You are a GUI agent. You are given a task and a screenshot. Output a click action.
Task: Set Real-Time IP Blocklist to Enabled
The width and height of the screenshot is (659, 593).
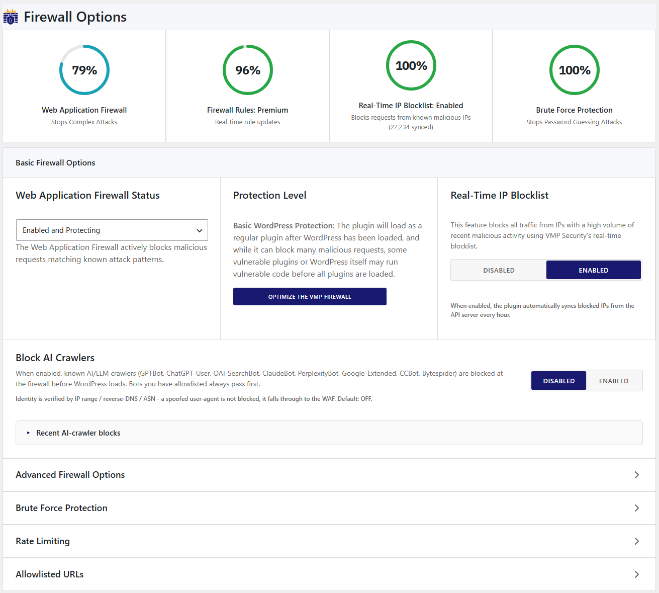(594, 270)
